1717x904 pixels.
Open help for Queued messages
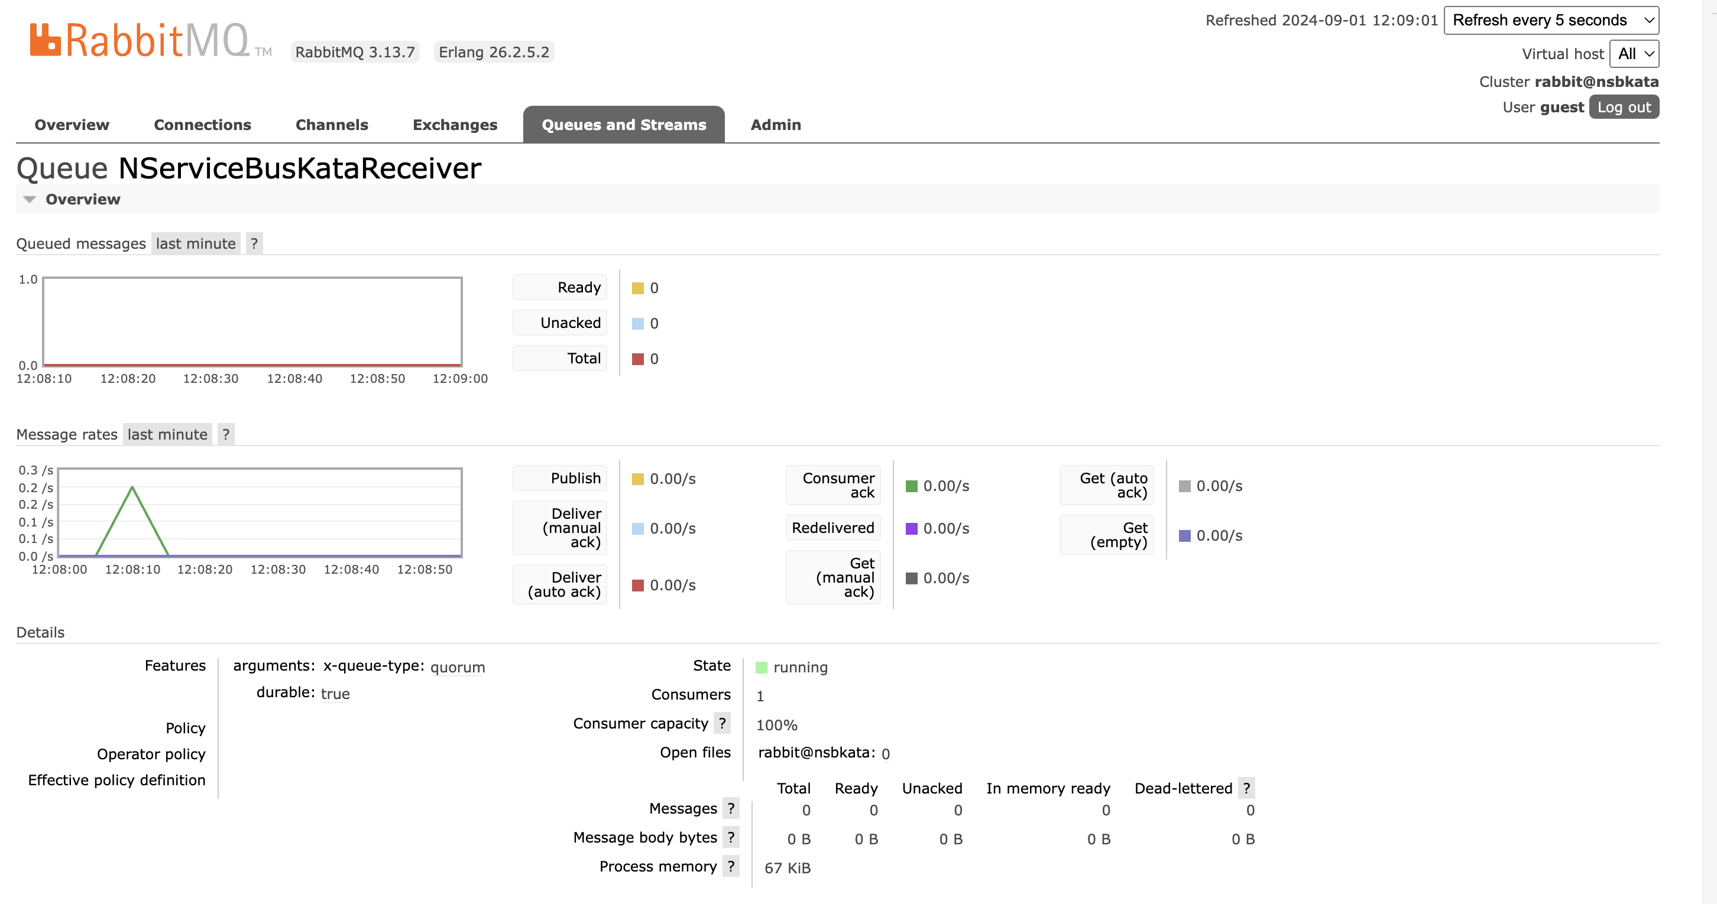point(254,243)
